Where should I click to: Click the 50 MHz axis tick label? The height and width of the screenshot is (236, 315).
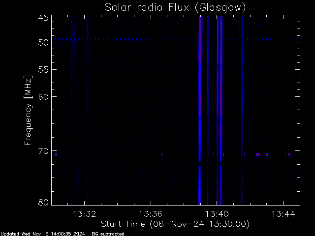click(x=43, y=42)
